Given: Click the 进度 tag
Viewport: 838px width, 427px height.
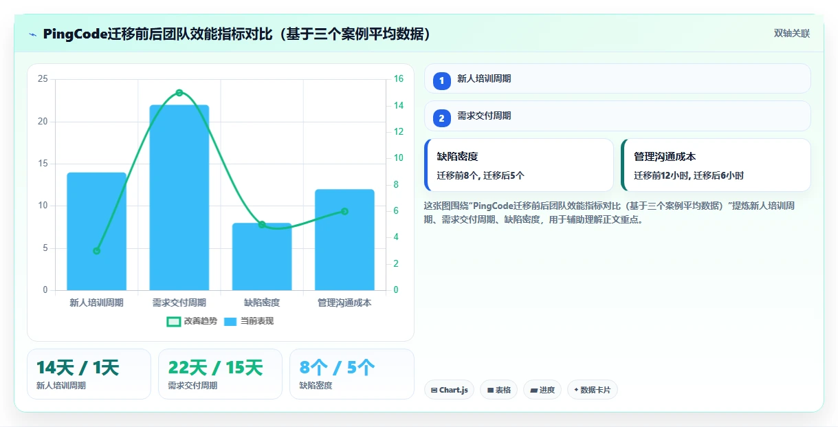Looking at the screenshot, I should pyautogui.click(x=542, y=390).
